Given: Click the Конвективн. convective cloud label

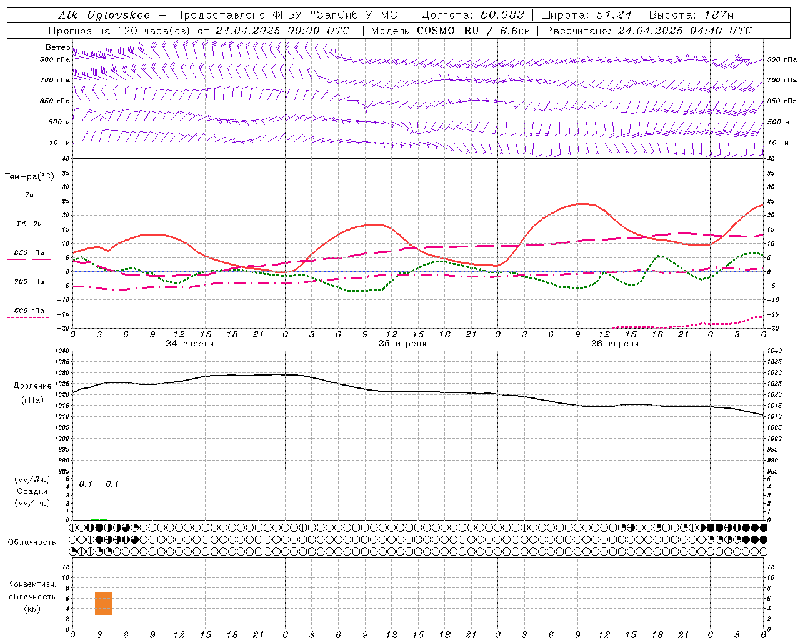Looking at the screenshot, I should (x=32, y=584).
